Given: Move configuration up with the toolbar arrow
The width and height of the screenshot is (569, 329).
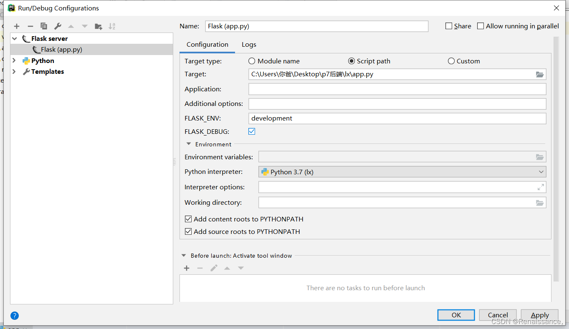Looking at the screenshot, I should tap(71, 26).
